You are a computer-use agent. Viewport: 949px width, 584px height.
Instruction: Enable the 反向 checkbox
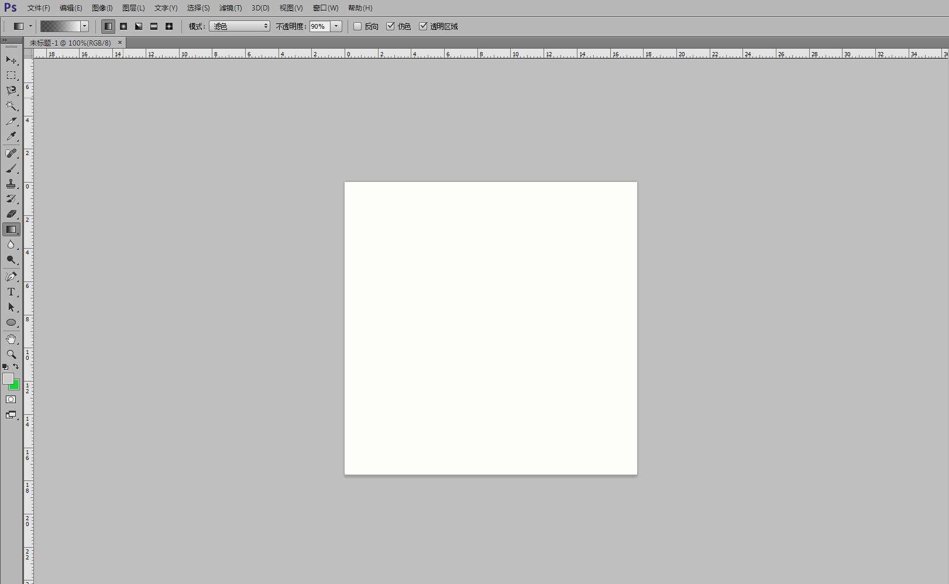point(357,26)
